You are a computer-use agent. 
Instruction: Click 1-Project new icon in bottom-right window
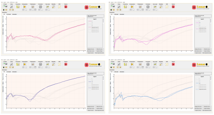coord(111,64)
